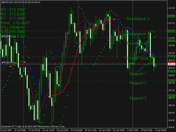This screenshot has height=132, width=176.
Task: Click the '4 Feb 16:00' time label
Action: pos(147,130)
